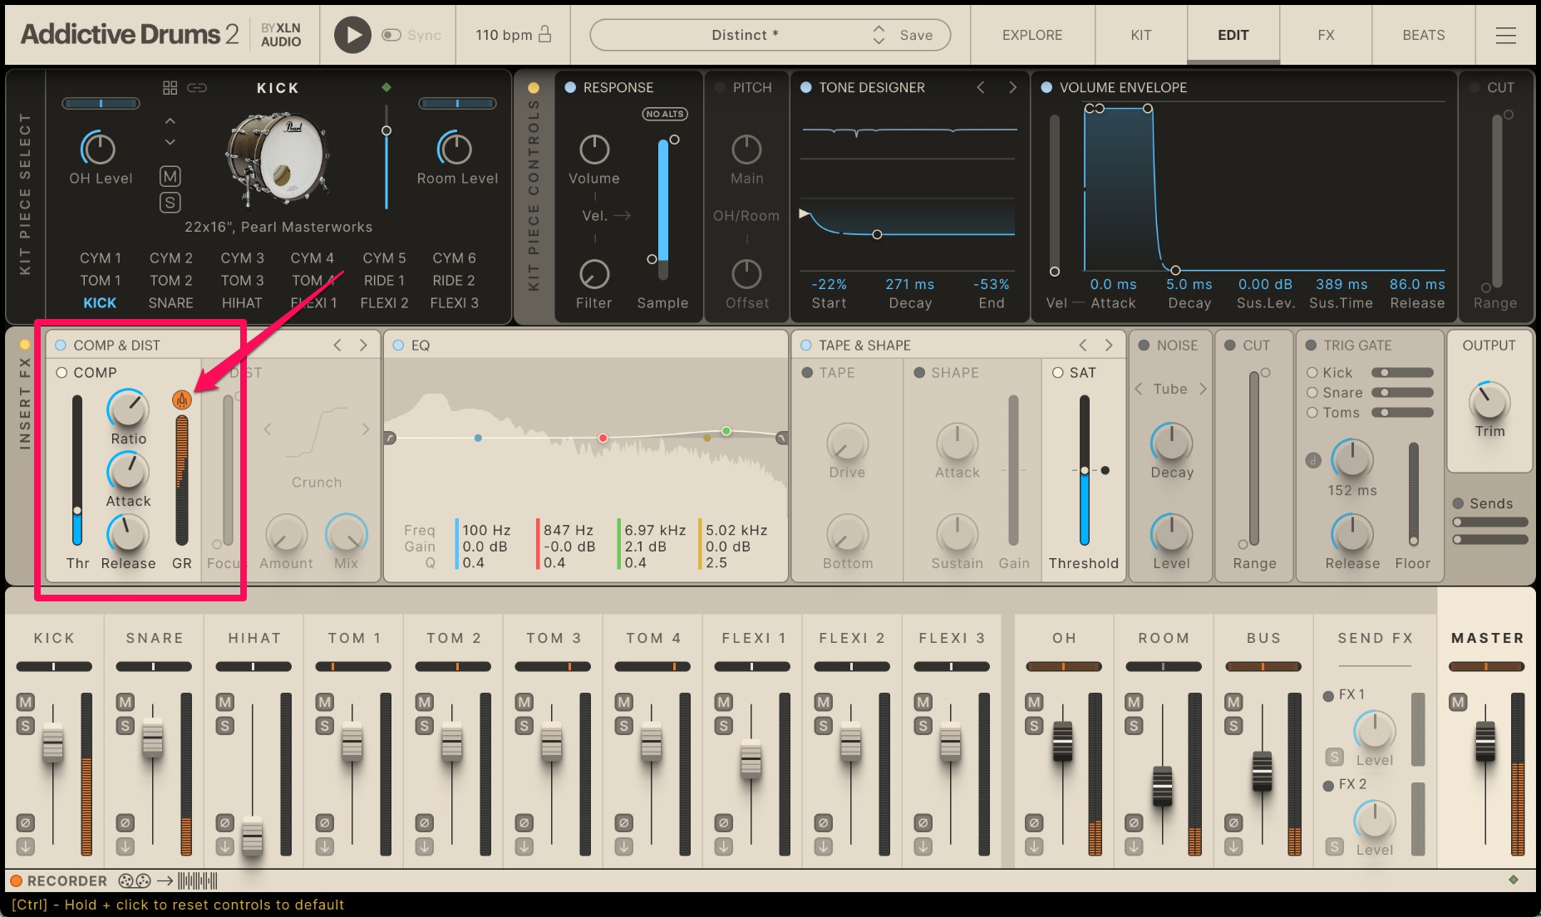Image resolution: width=1541 pixels, height=917 pixels.
Task: Adjust the compressor Thr slider
Action: (x=77, y=511)
